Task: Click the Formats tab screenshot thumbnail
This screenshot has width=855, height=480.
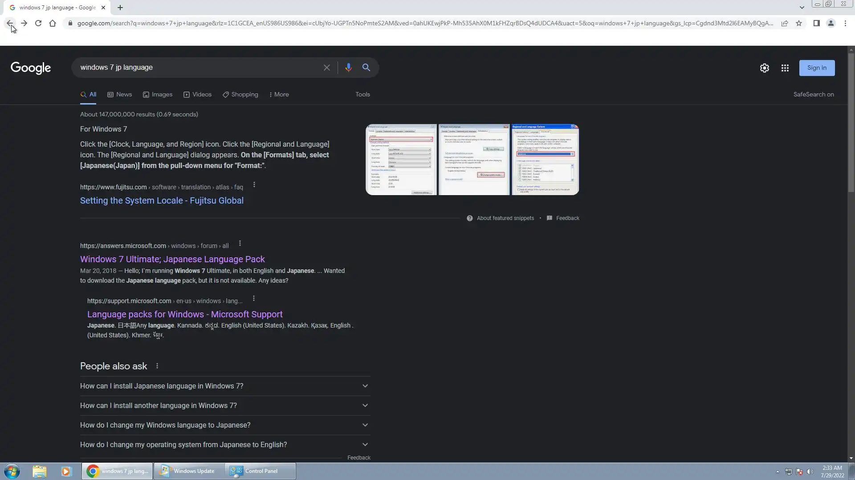Action: pos(401,160)
